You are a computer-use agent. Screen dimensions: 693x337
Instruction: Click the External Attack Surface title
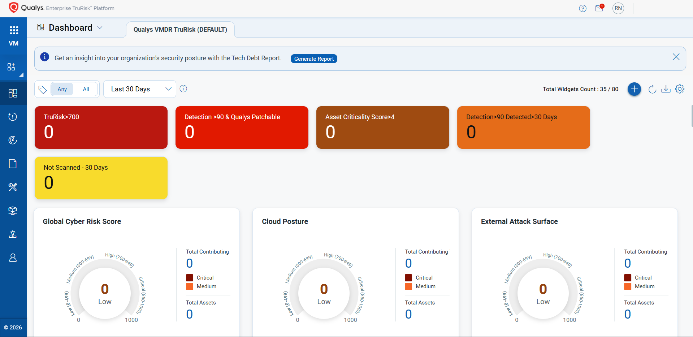click(x=519, y=221)
